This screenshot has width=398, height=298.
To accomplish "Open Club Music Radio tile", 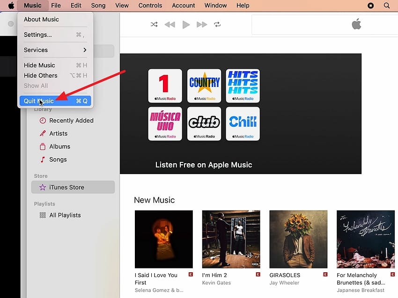I will [204, 124].
